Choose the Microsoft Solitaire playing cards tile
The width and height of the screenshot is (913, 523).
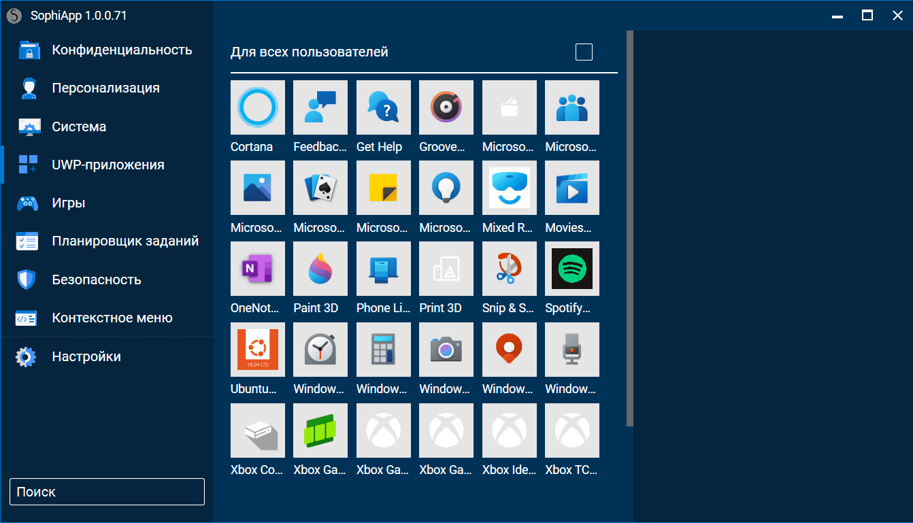pyautogui.click(x=320, y=188)
